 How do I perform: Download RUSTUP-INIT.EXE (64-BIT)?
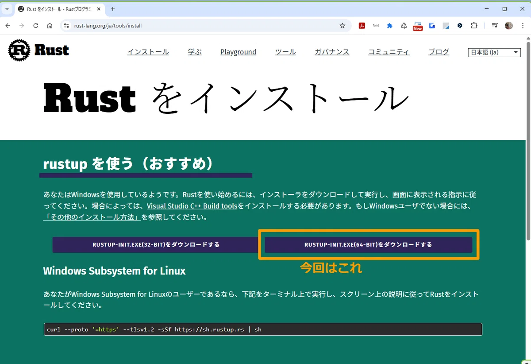368,244
